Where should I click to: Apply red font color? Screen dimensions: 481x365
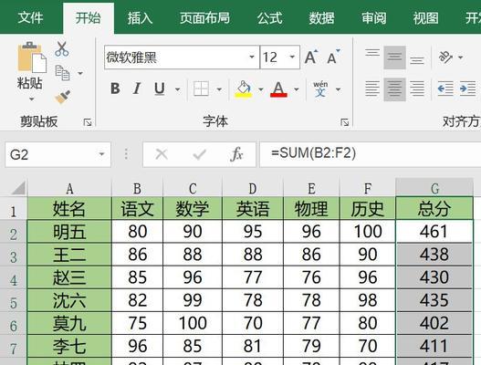point(278,89)
